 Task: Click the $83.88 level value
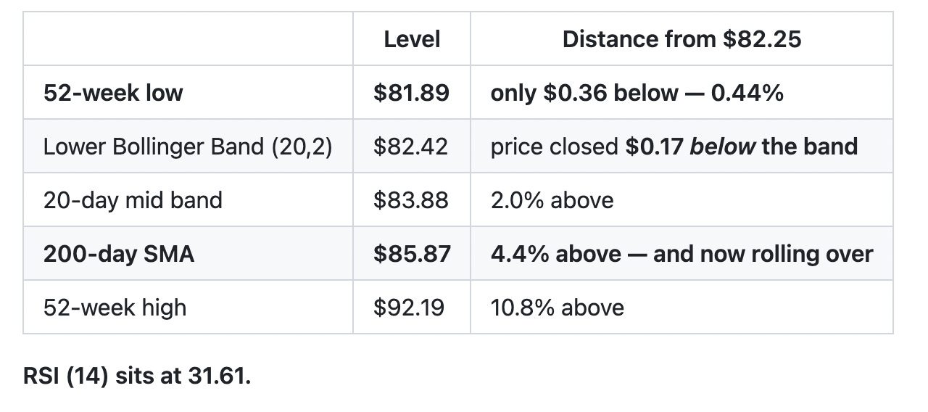(411, 199)
